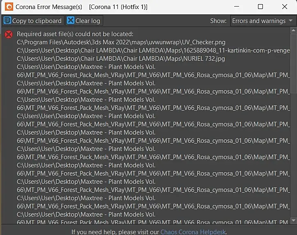Click 'Required asset file(s) could not be located' text

pyautogui.click(x=75, y=34)
